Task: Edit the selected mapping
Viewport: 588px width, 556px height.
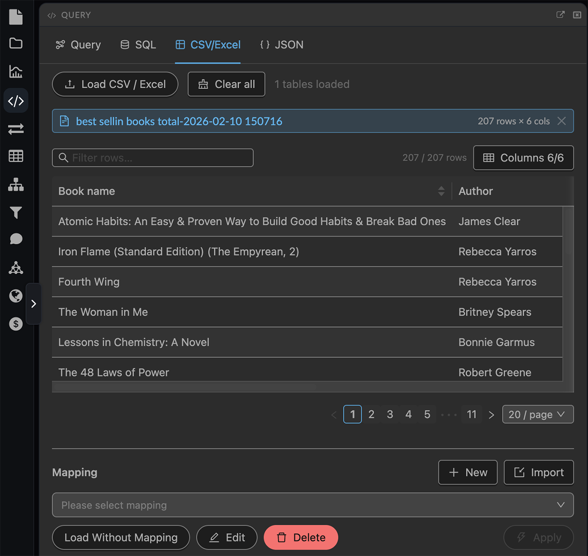Action: click(x=227, y=537)
